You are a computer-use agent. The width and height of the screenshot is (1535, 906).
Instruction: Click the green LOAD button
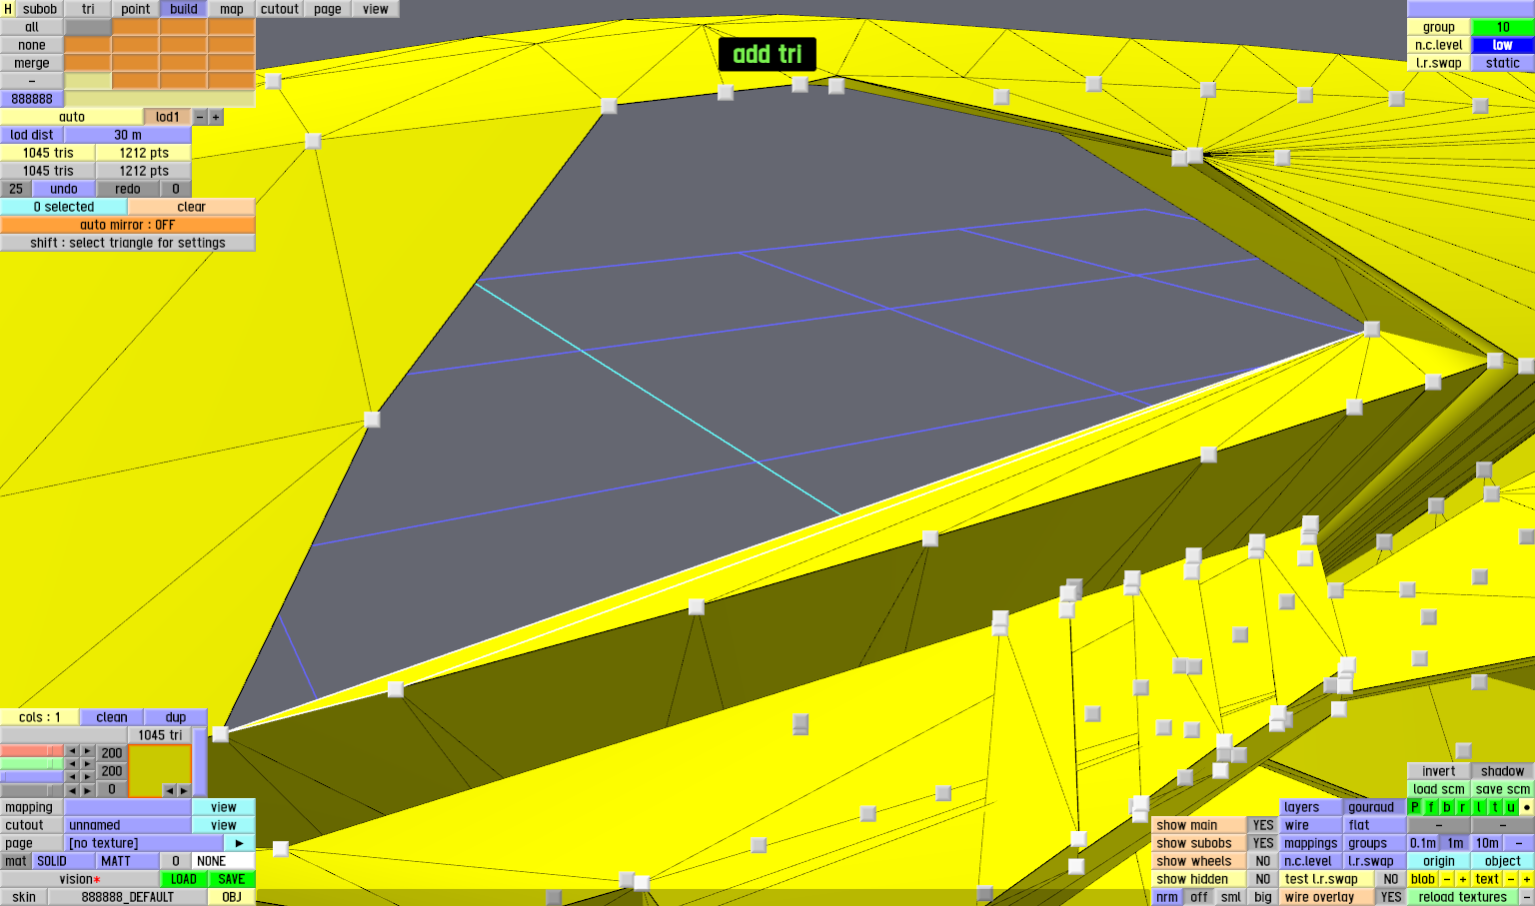(184, 879)
